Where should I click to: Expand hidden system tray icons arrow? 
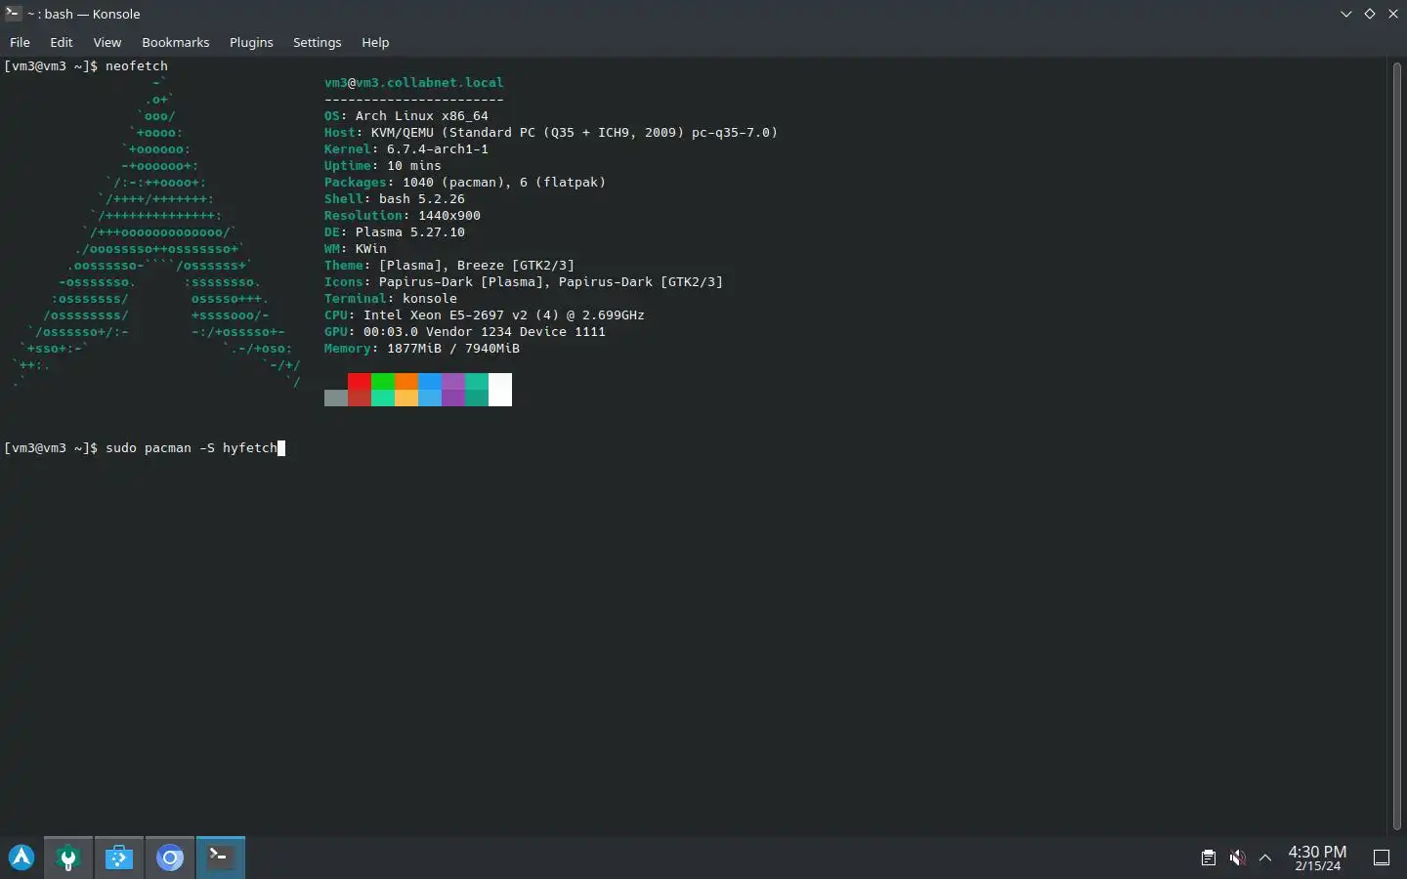(1265, 858)
